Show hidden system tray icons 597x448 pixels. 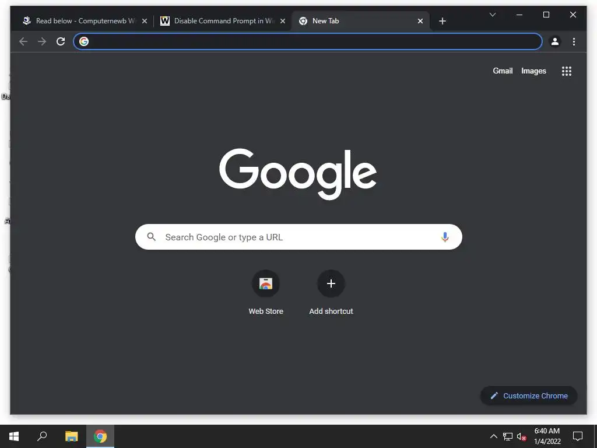click(x=493, y=436)
